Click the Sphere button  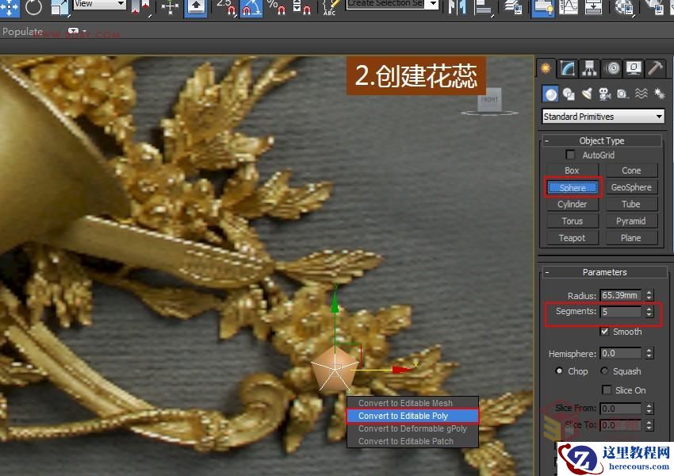[573, 187]
